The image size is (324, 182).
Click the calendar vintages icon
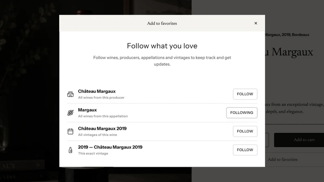click(70, 131)
